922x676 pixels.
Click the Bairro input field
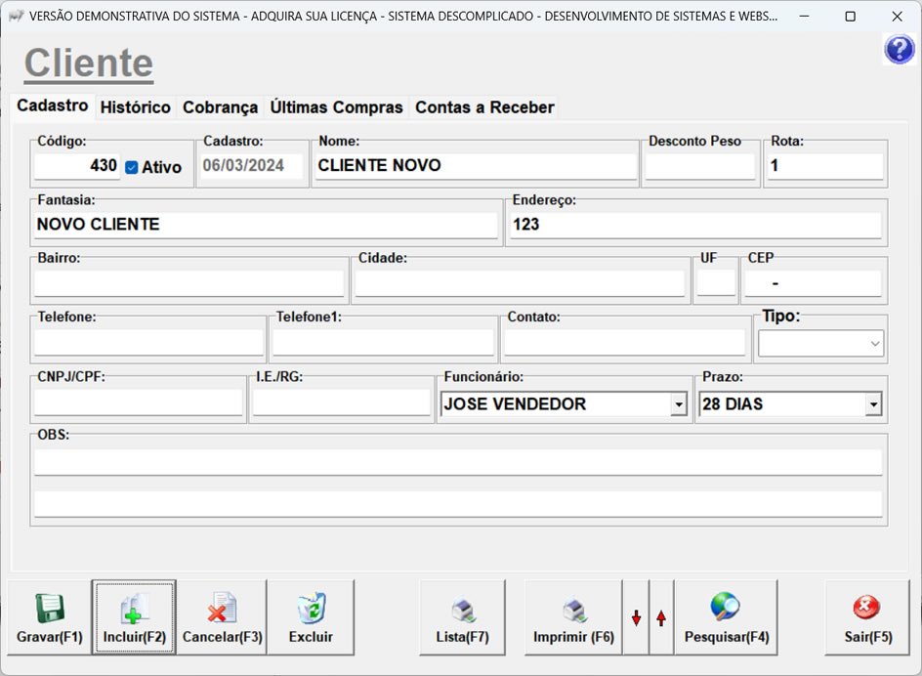pyautogui.click(x=189, y=283)
